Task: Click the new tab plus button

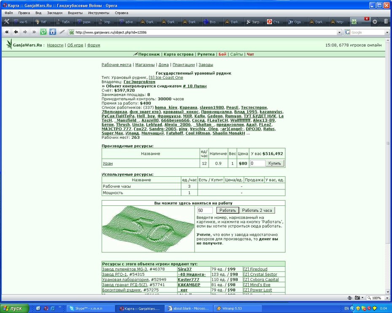Action: [x=374, y=22]
